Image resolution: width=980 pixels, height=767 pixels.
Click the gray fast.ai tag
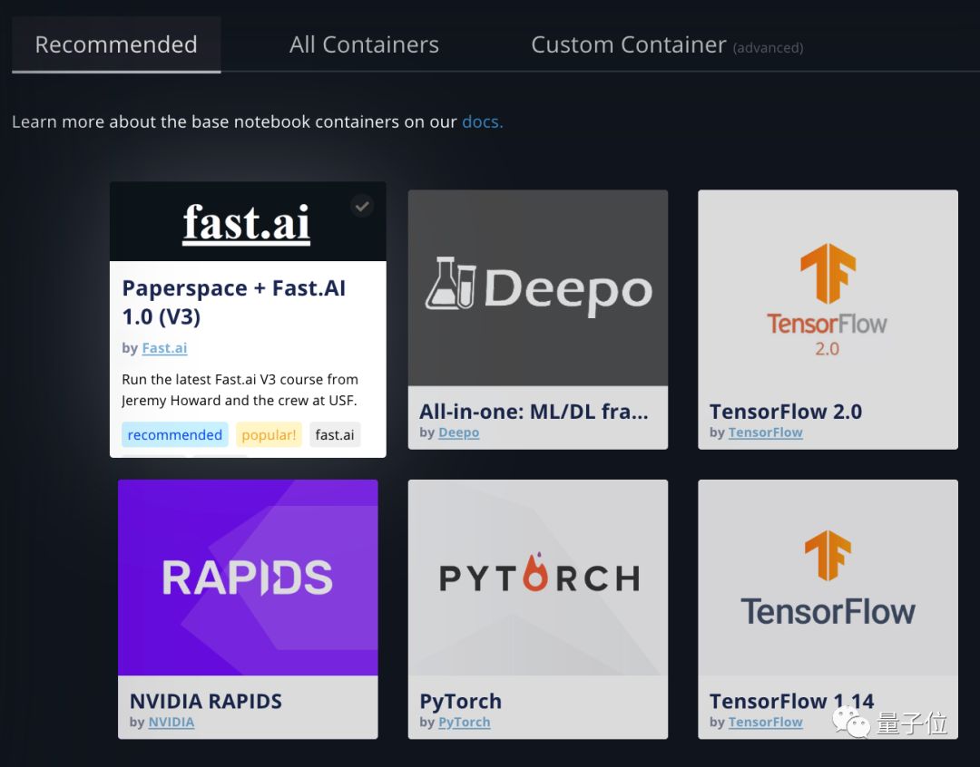pos(334,435)
